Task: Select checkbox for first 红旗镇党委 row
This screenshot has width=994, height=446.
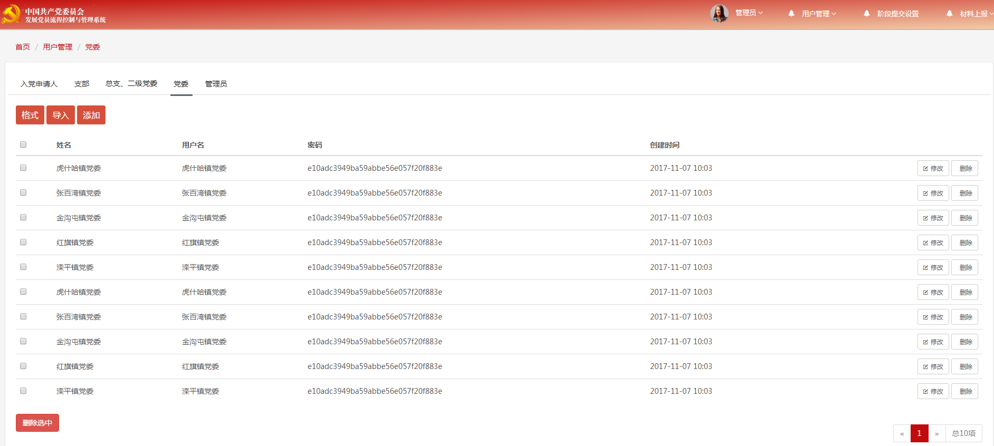Action: [23, 242]
